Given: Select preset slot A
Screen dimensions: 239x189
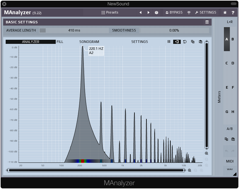Looking at the screenshot, I should click(x=227, y=39).
